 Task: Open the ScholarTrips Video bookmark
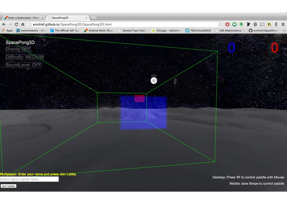pos(133,31)
